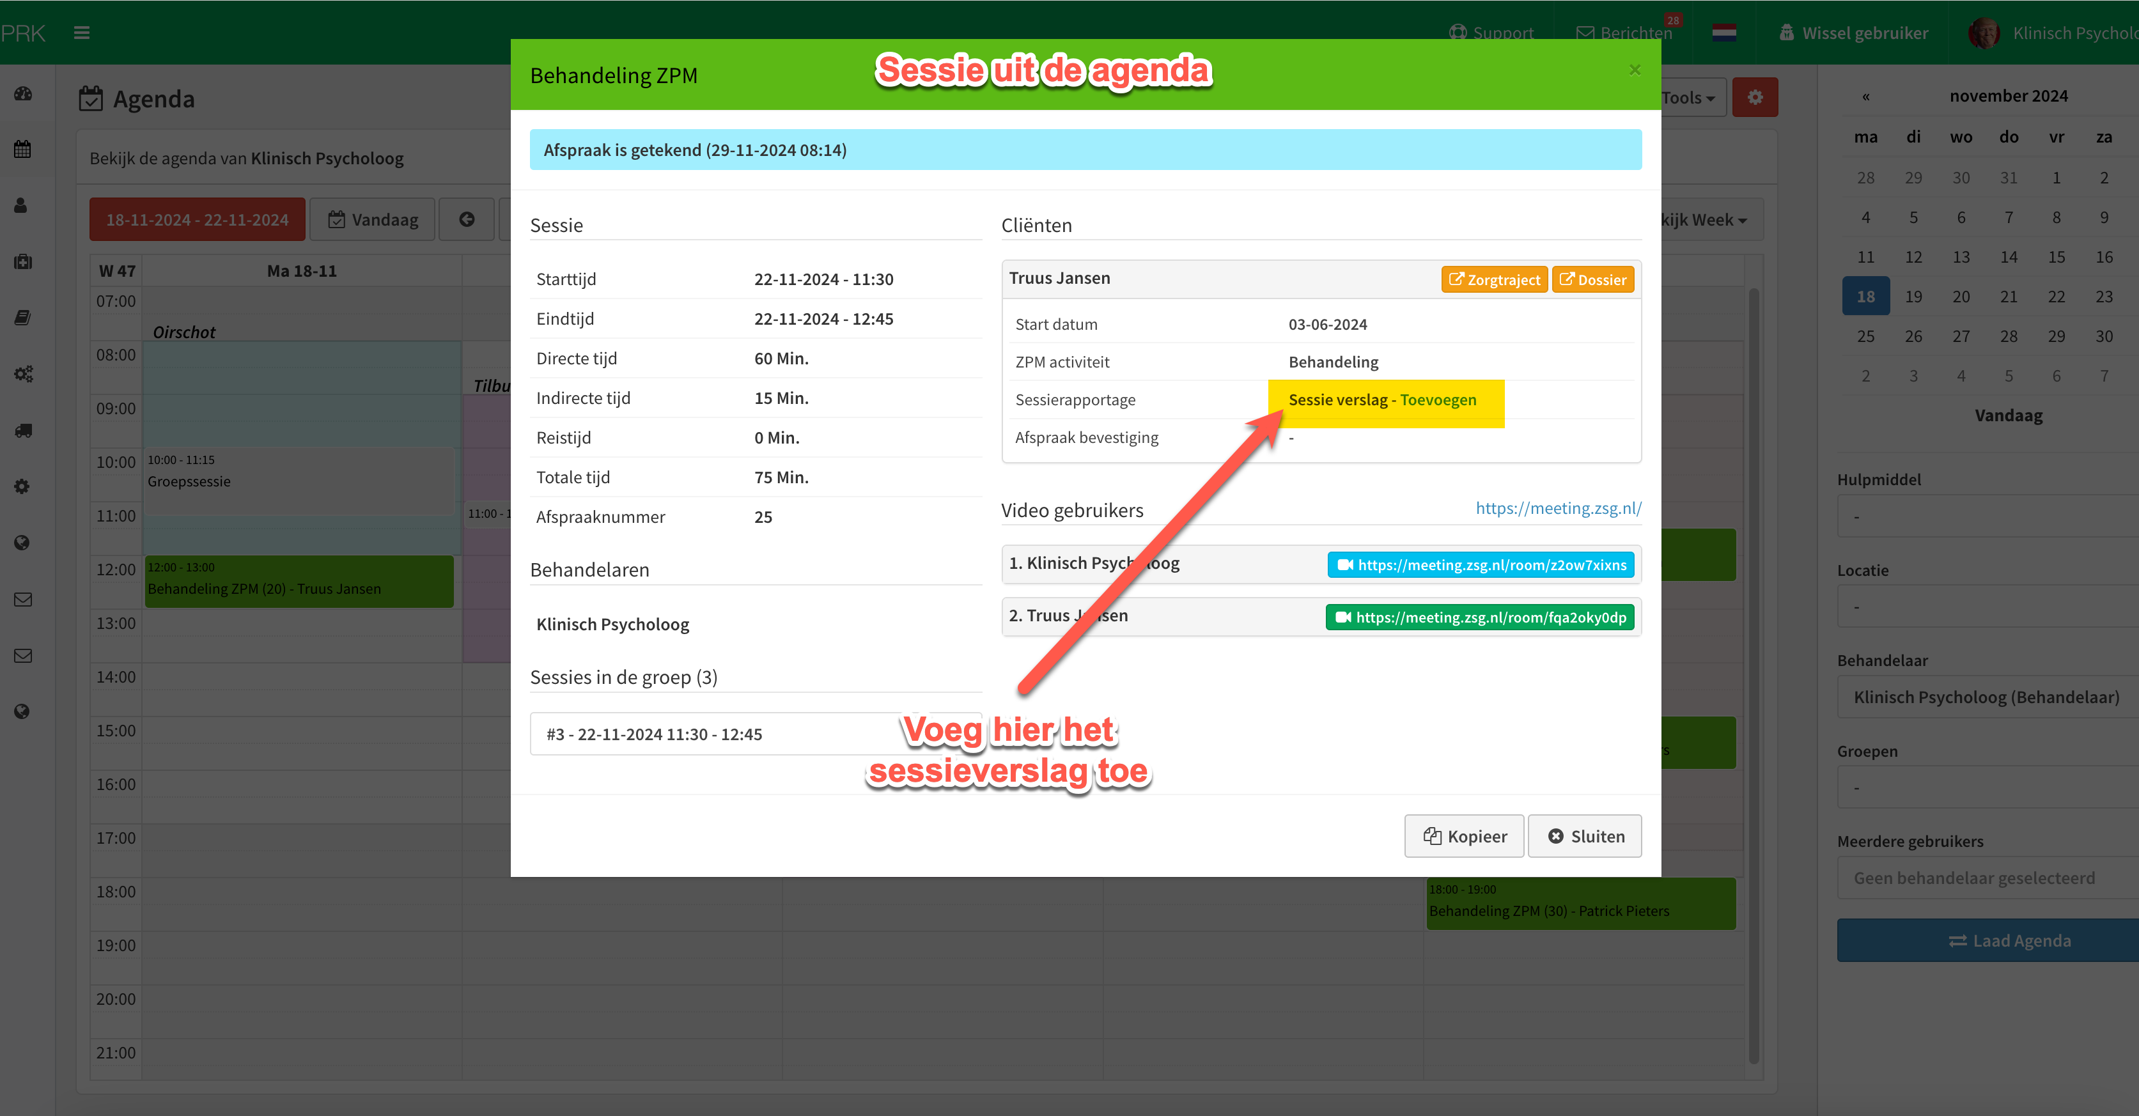Click the Eindtijd value 22-11-2024 - 12:45

[824, 319]
